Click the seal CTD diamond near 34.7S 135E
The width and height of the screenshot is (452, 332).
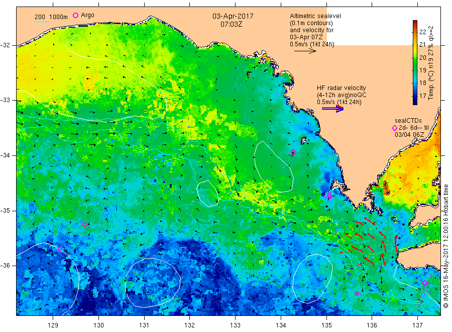(329, 196)
